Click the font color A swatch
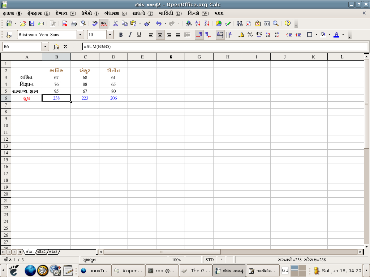Screen dimensions: 370x277 pos(336,35)
